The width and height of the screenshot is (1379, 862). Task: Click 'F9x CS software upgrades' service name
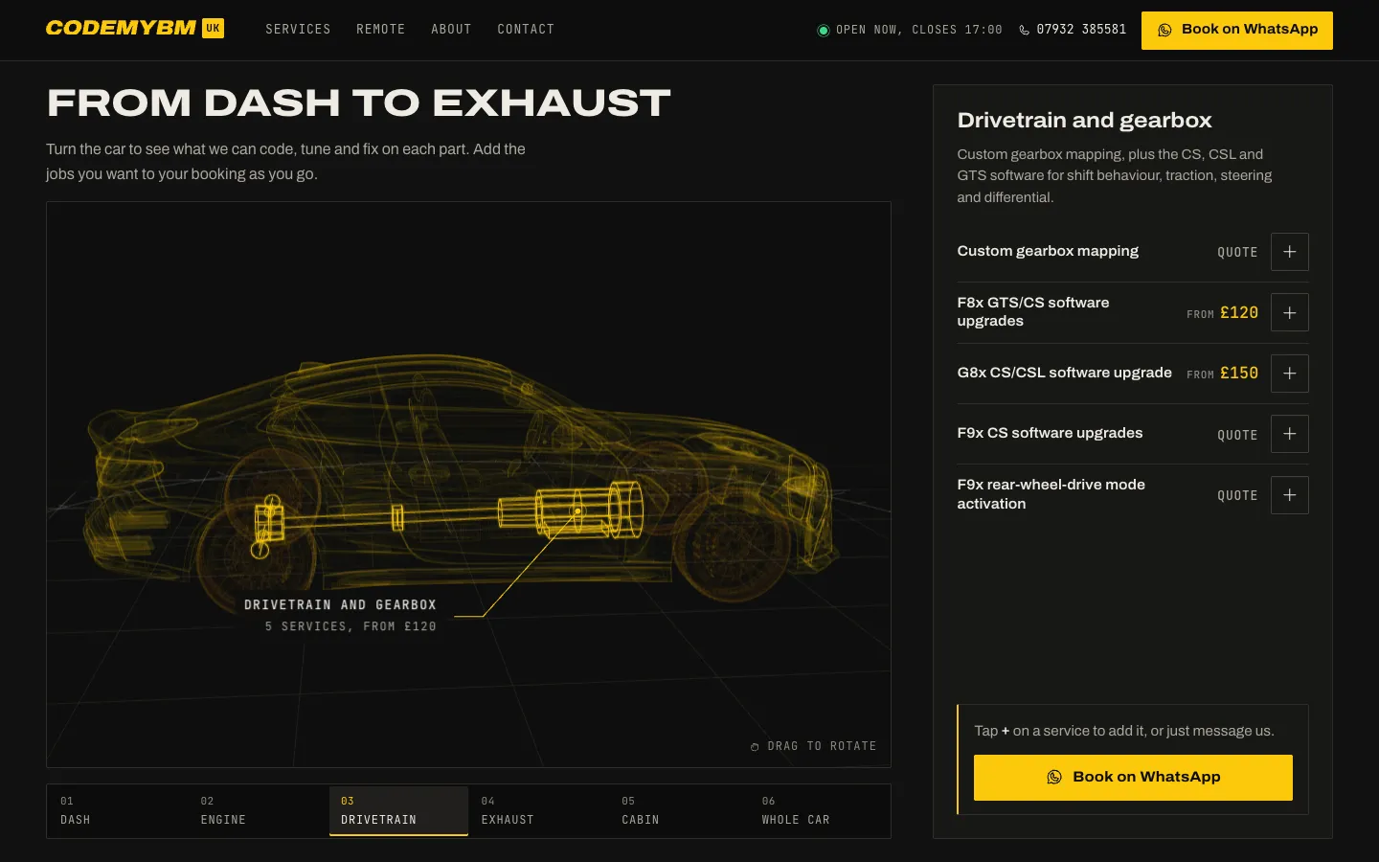(1050, 433)
